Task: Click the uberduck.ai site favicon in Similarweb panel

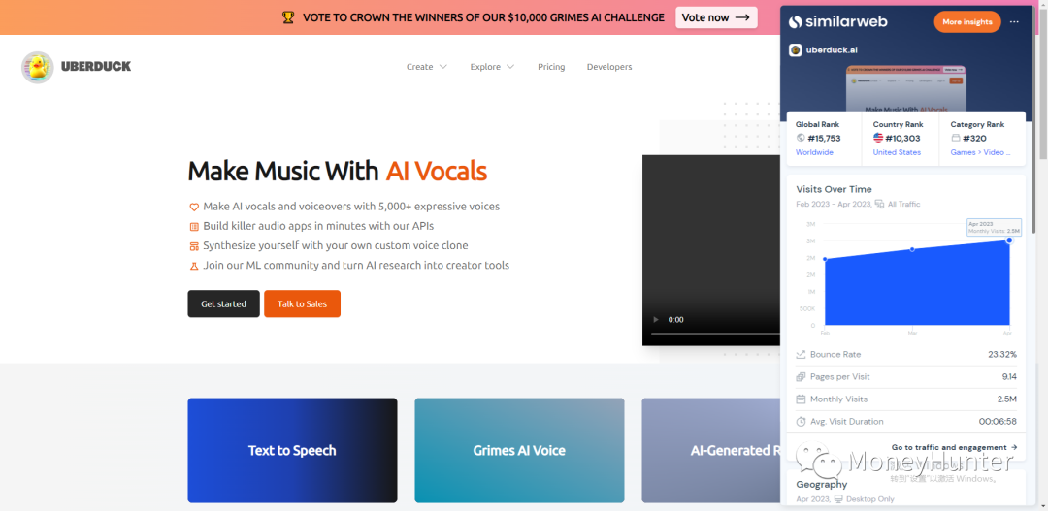Action: [x=796, y=50]
